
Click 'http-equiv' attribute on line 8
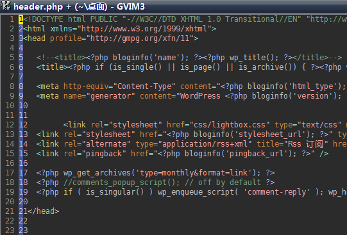coord(86,86)
